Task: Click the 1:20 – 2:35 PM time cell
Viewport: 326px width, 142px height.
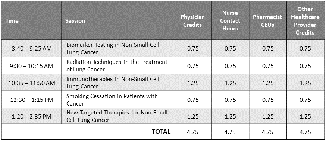Action: coord(32,116)
